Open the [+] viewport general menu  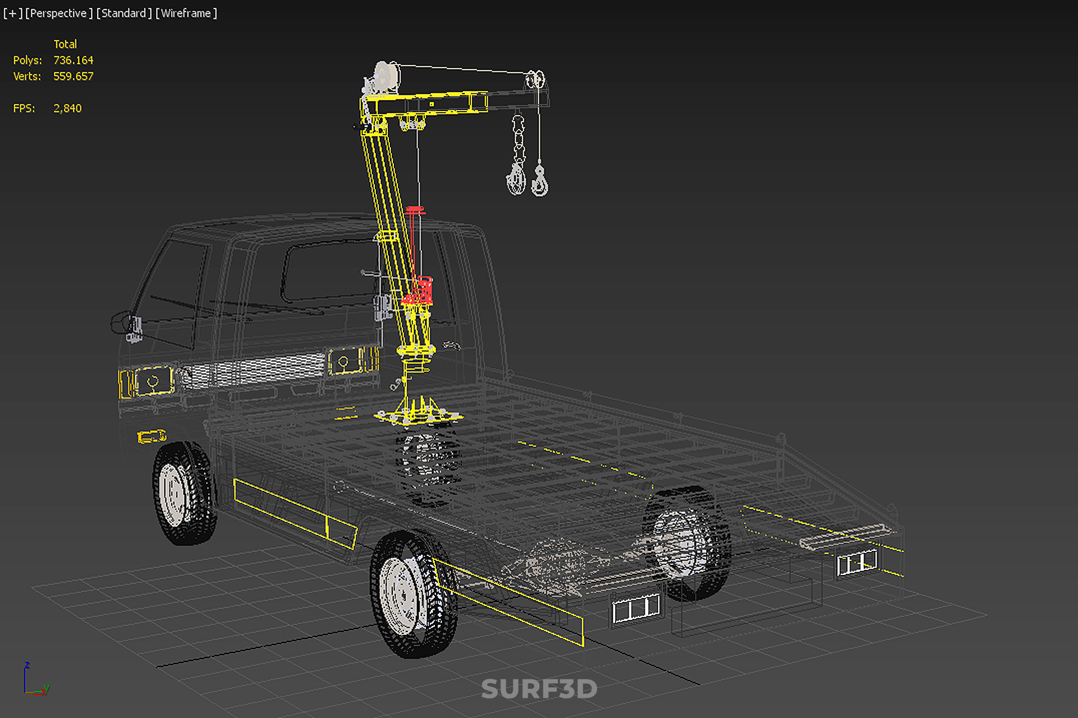pos(12,13)
